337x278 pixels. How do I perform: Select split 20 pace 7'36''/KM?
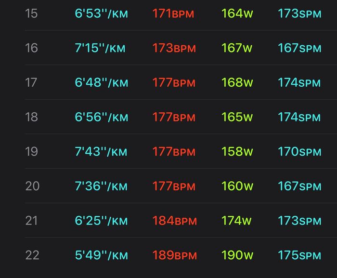(x=101, y=186)
